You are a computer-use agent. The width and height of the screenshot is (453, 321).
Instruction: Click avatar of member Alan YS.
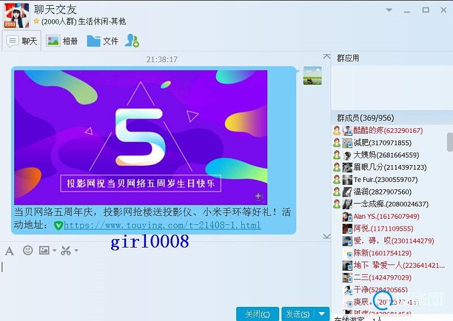pos(347,216)
